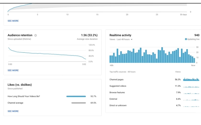Click the Channel pages sparkline chart

coord(191,79)
